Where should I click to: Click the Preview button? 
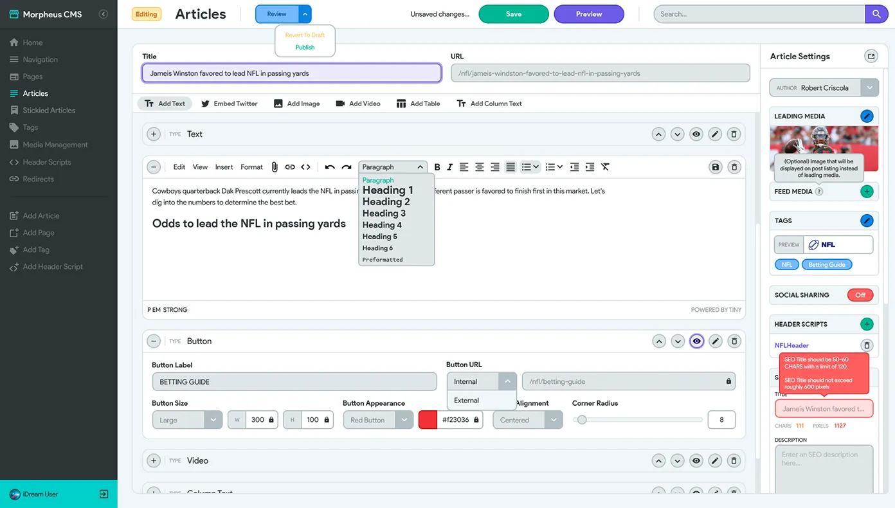[x=589, y=14]
